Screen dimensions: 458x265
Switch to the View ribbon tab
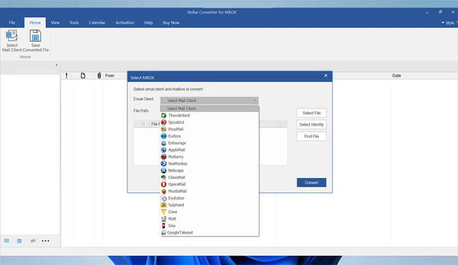point(55,22)
